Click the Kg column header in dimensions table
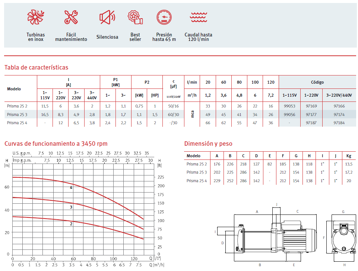Viewport: 358px width, 271px height. coord(349,156)
